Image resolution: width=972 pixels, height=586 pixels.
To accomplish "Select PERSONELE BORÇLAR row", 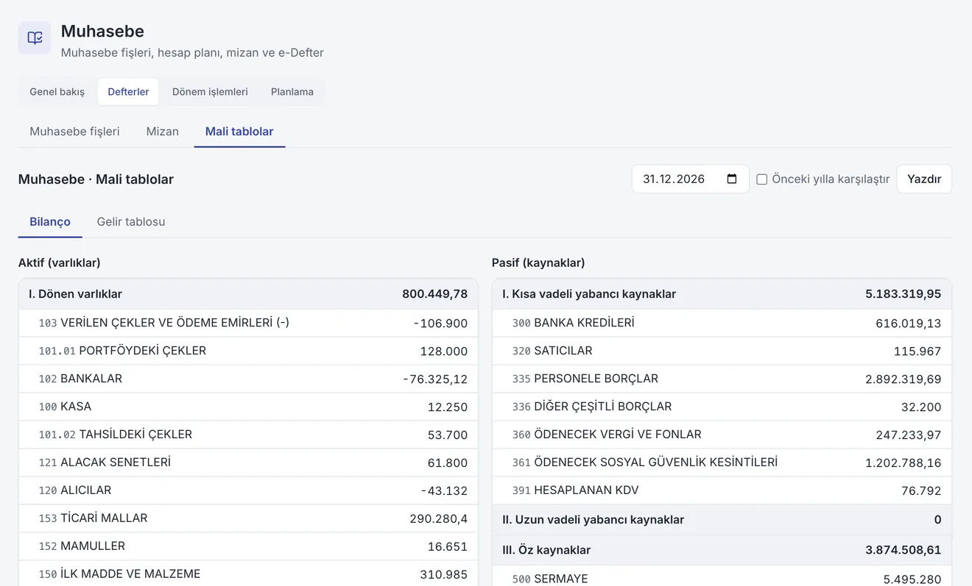I will 722,379.
